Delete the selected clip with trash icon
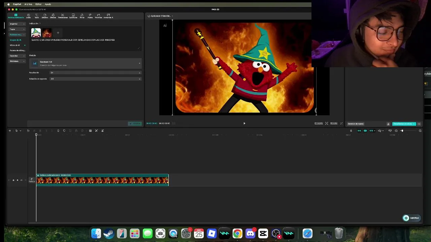Image resolution: width=431 pixels, height=242 pixels. (58, 131)
